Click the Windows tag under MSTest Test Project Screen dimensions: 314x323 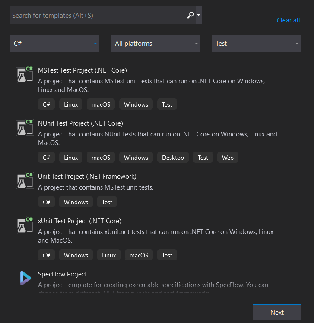[x=136, y=104]
